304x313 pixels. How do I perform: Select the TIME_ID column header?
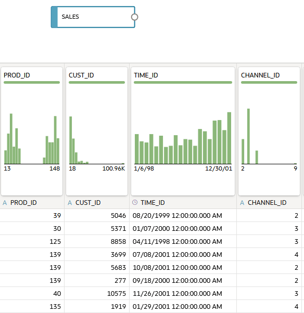coord(183,203)
